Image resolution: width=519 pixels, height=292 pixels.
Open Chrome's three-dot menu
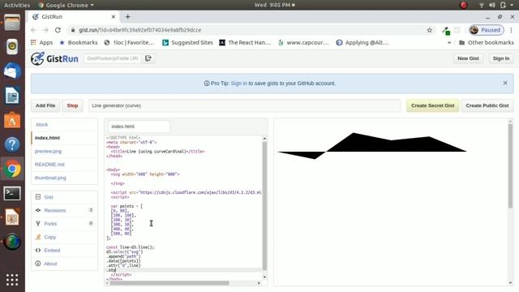(x=512, y=30)
